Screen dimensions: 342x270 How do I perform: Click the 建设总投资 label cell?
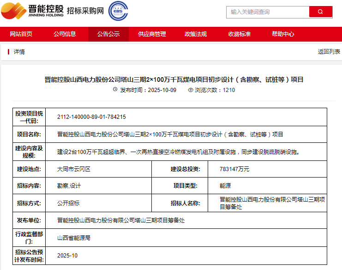[180, 169]
